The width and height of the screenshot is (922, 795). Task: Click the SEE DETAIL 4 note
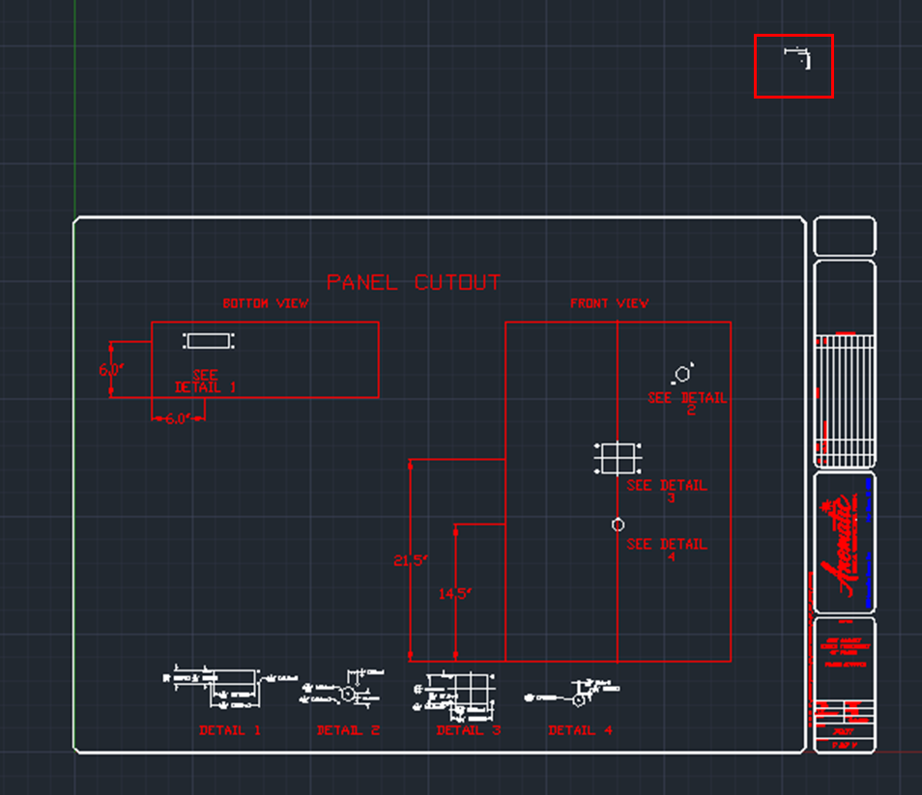pyautogui.click(x=666, y=550)
